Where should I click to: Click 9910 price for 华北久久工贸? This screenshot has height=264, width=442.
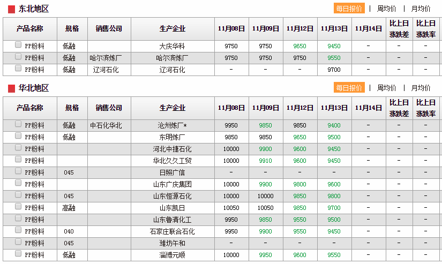266,161
